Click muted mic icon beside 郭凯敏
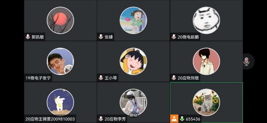Screen dimensions: 267x123 click(x=28, y=37)
